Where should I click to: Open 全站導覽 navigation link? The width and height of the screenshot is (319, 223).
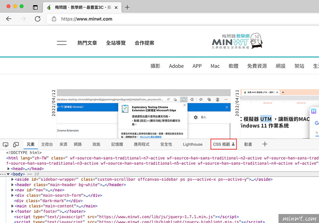tap(116, 43)
